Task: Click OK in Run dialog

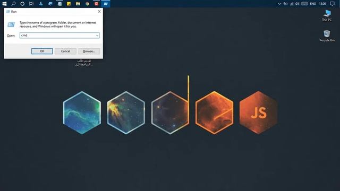Action: 42,51
